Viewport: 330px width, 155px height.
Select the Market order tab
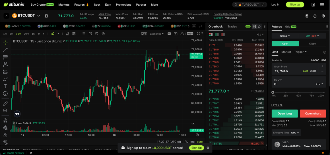pyautogui.click(x=286, y=52)
